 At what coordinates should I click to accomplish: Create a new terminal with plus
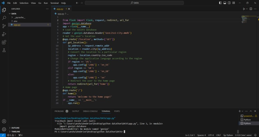pos(239,111)
